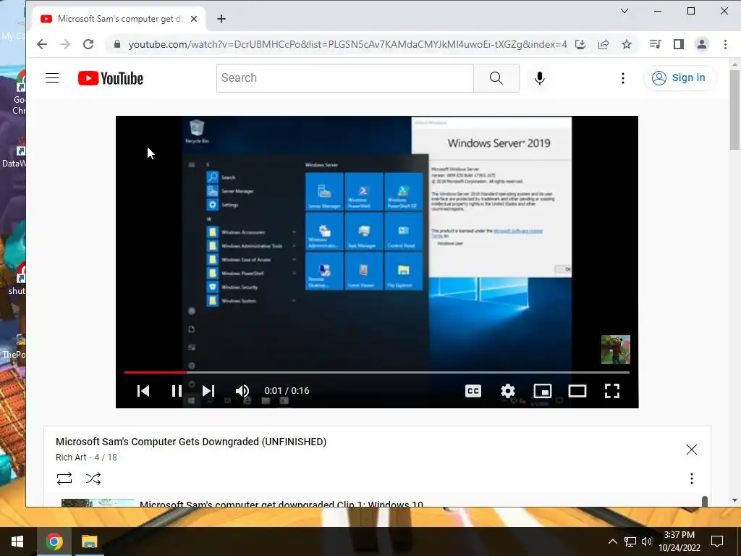The image size is (741, 556).
Task: Open the YouTube hamburger guide menu
Action: (x=52, y=78)
